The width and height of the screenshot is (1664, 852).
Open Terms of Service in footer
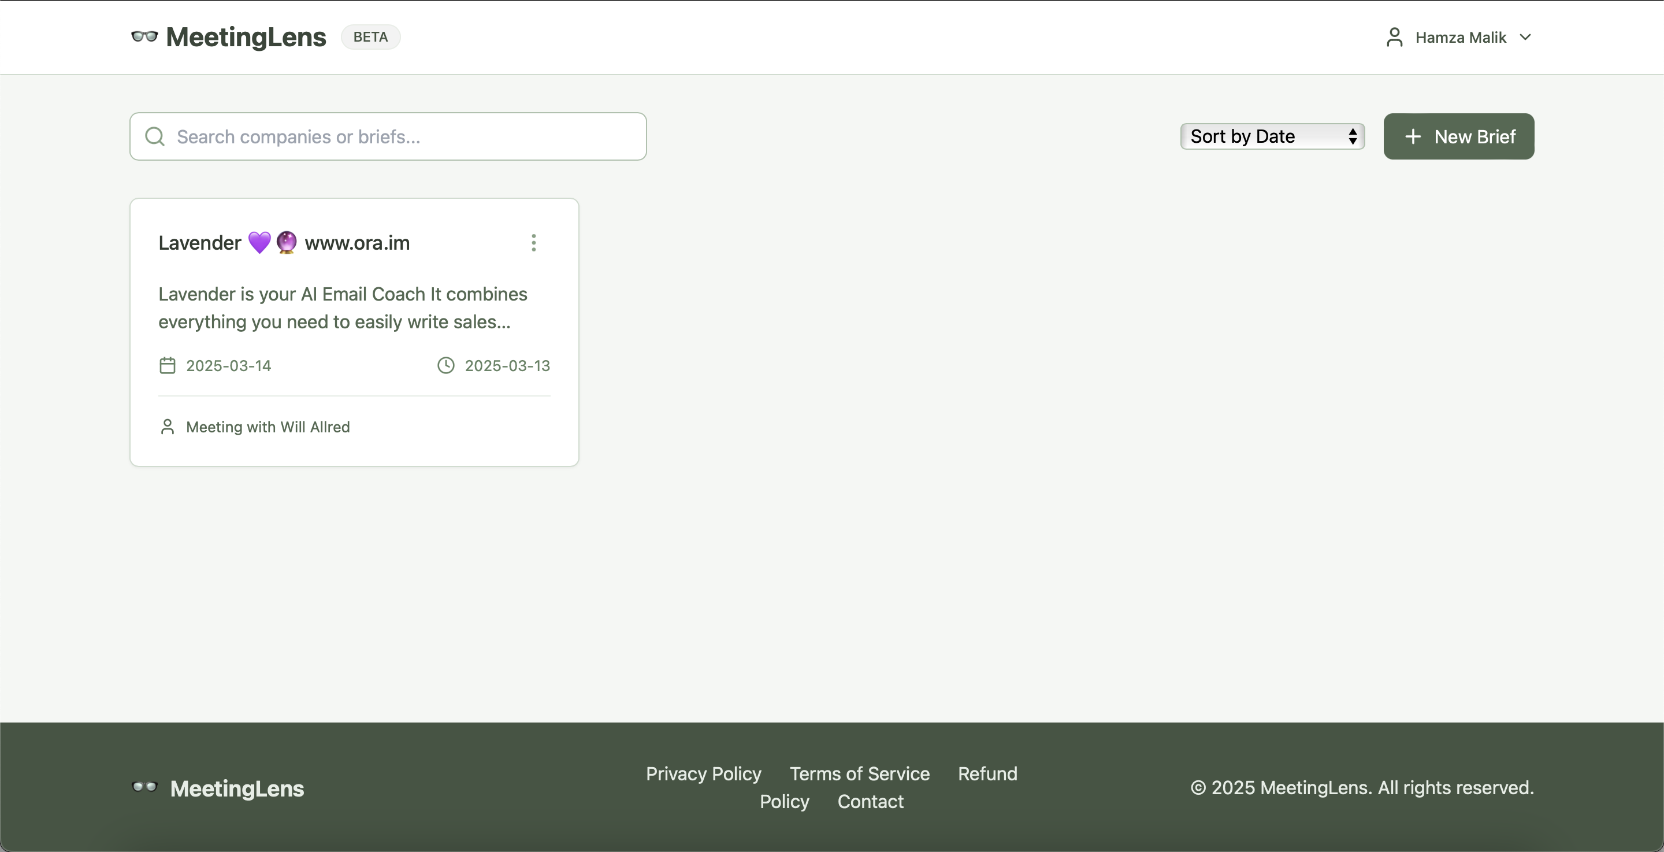tap(859, 774)
